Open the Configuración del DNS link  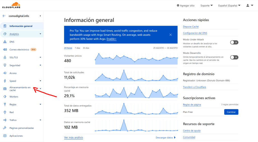(195, 33)
